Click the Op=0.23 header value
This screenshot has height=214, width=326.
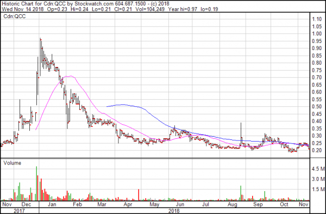(x=57, y=9)
